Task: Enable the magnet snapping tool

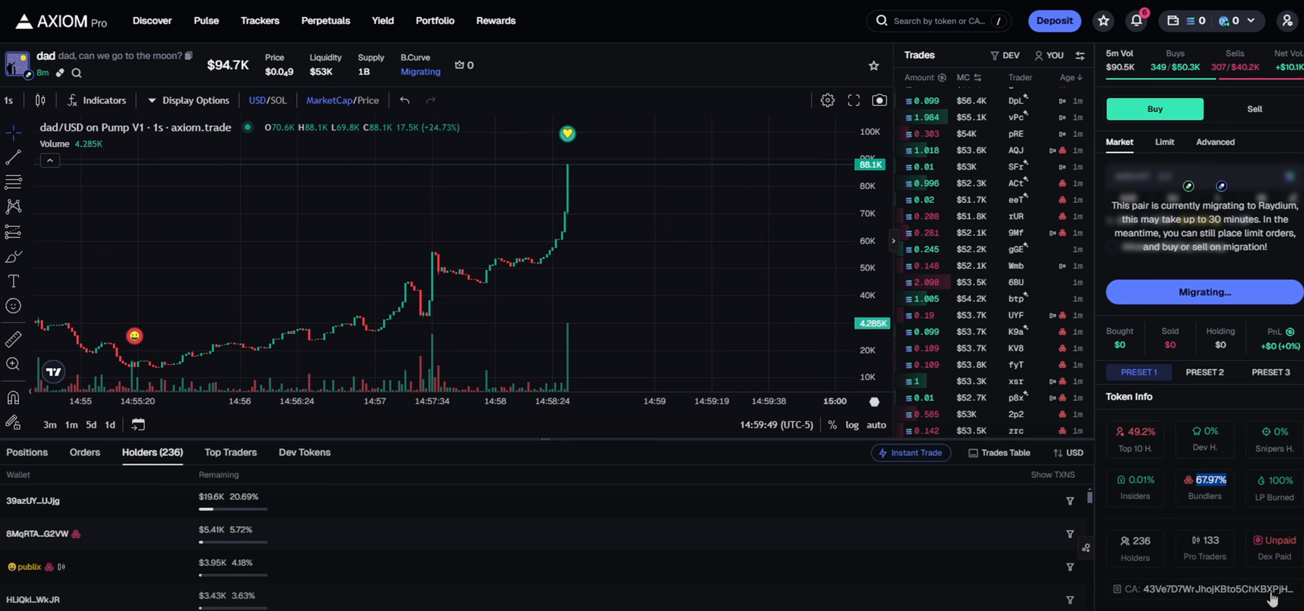Action: coord(12,397)
